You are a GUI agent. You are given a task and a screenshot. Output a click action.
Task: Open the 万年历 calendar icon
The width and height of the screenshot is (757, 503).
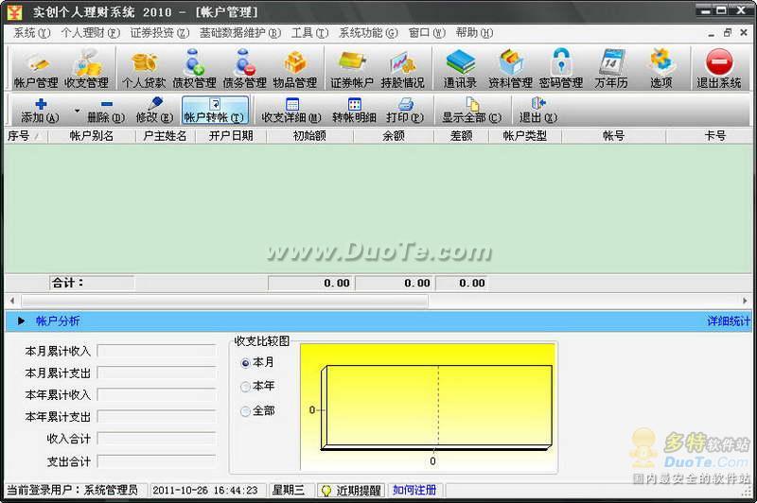click(x=611, y=68)
